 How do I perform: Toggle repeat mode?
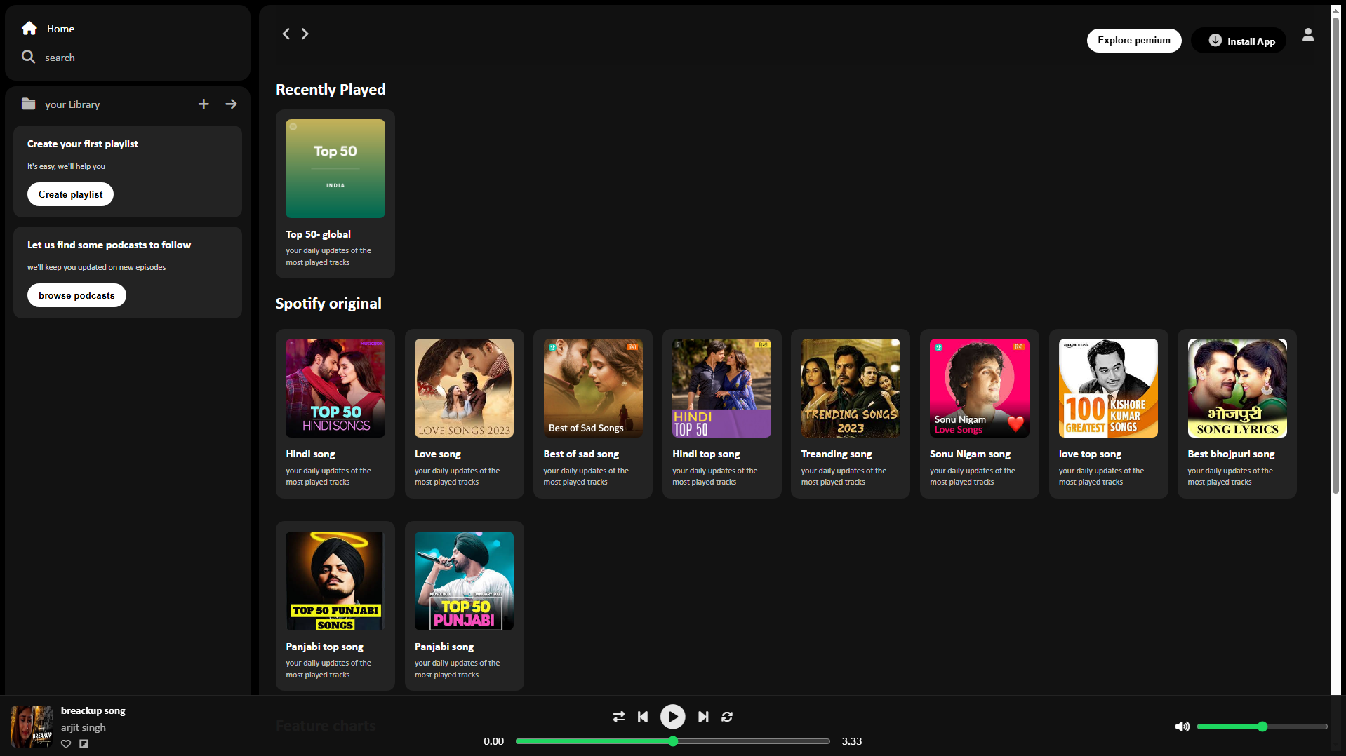coord(727,717)
